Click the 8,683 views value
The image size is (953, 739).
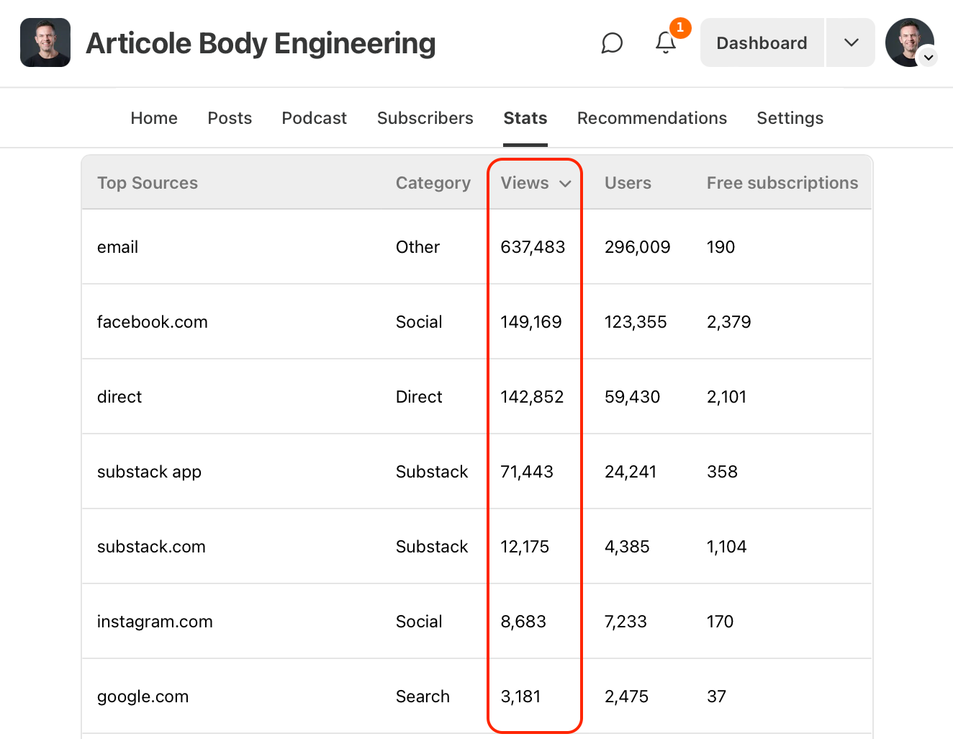pyautogui.click(x=523, y=622)
